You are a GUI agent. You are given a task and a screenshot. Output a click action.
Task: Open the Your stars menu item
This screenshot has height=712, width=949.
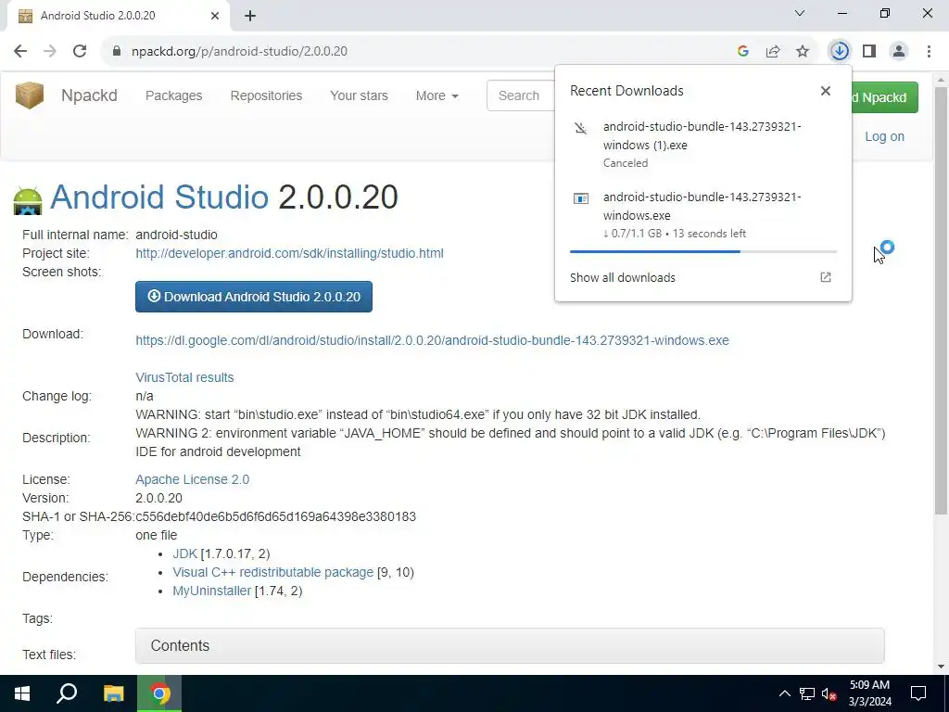(359, 95)
